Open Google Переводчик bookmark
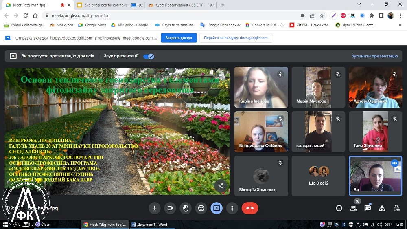Viewport: 407px width, 229px height. (x=221, y=25)
